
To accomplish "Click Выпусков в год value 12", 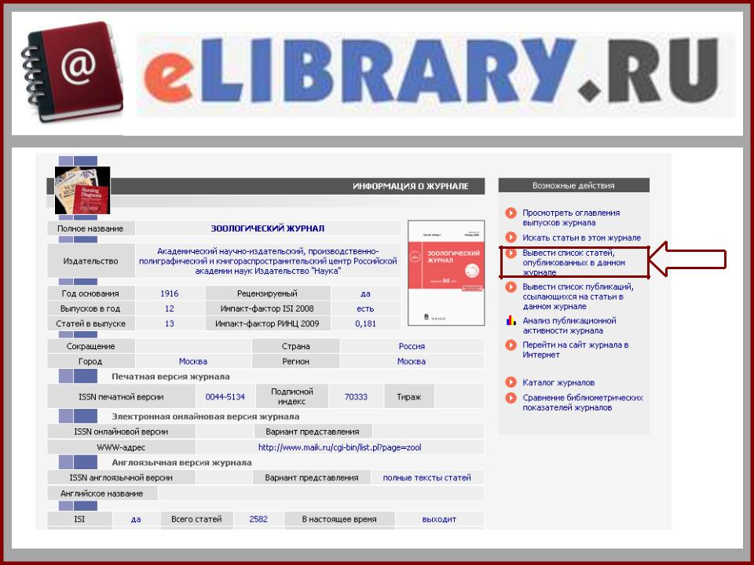I will (x=170, y=308).
